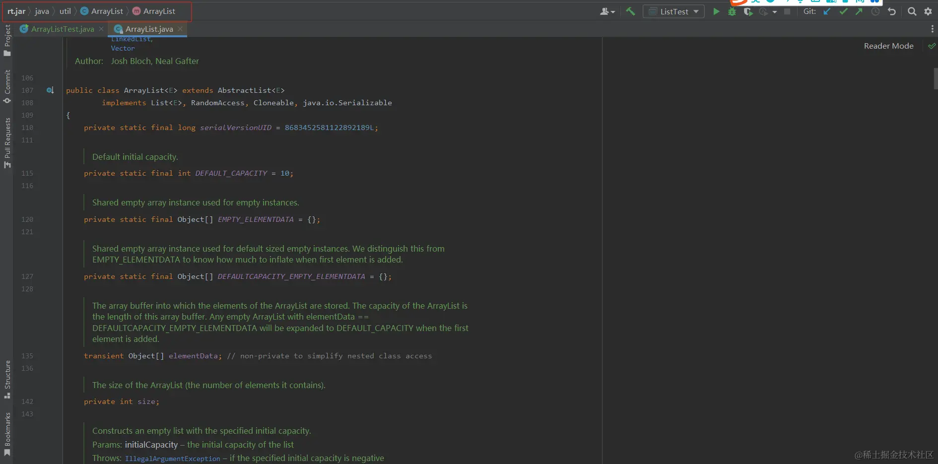The height and width of the screenshot is (464, 938).
Task: Click the EMPTY_ELEMENTDATA field name
Action: click(x=256, y=219)
